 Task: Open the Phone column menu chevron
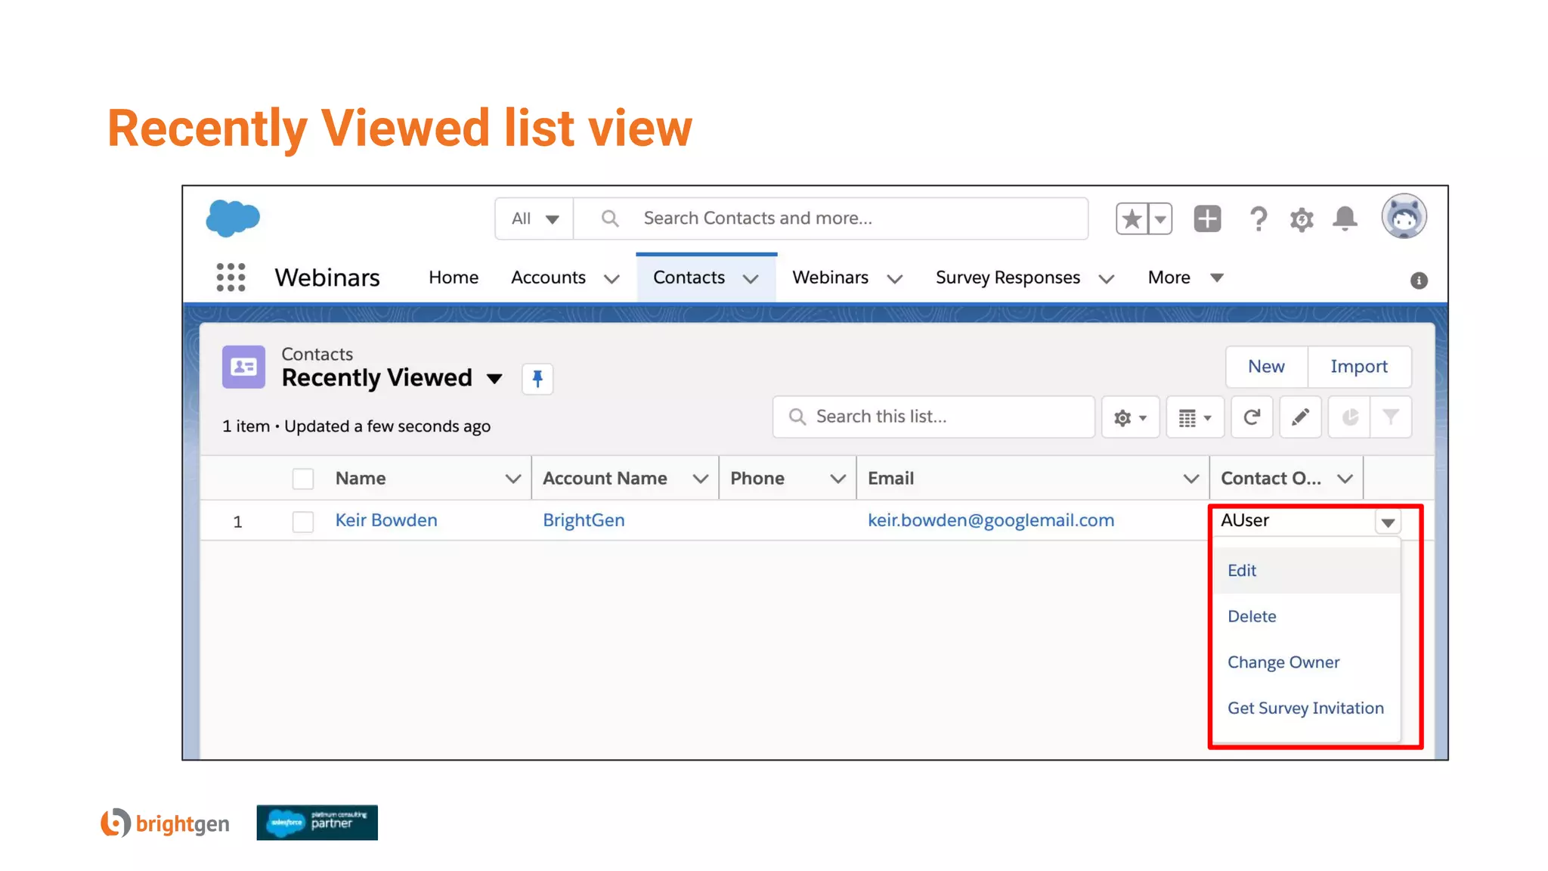[x=837, y=479]
